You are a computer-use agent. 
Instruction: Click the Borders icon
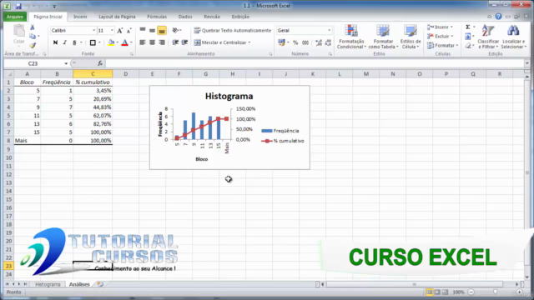coord(93,42)
